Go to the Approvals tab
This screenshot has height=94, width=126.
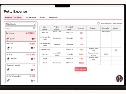(x=53, y=17)
